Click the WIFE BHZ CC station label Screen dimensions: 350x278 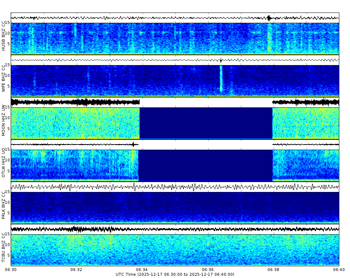pos(4,77)
